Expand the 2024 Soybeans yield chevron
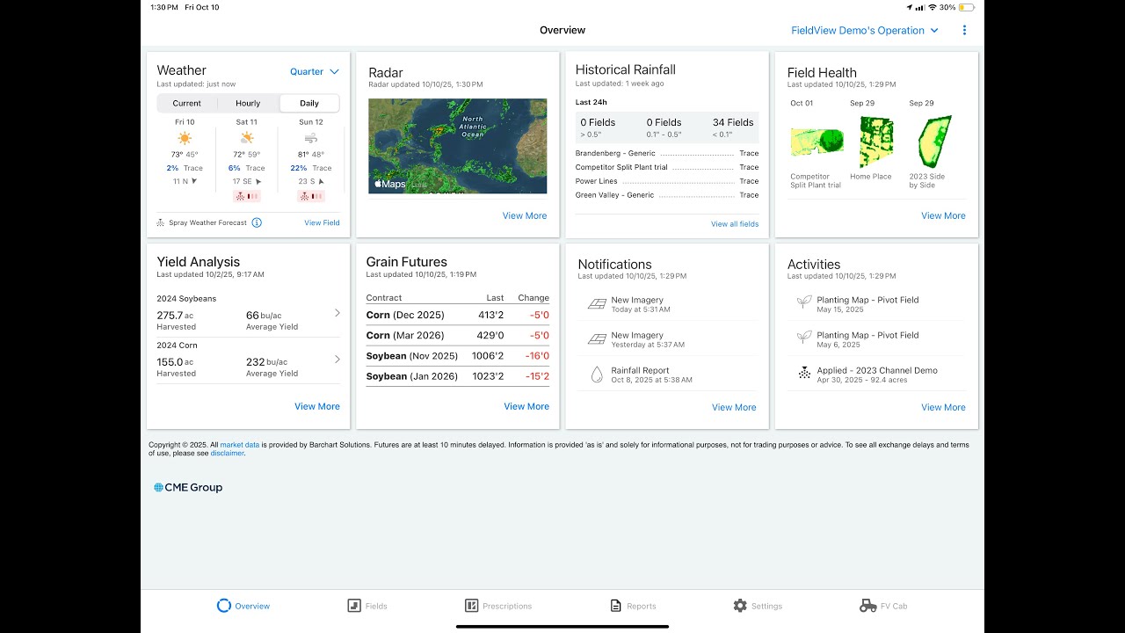 (337, 313)
